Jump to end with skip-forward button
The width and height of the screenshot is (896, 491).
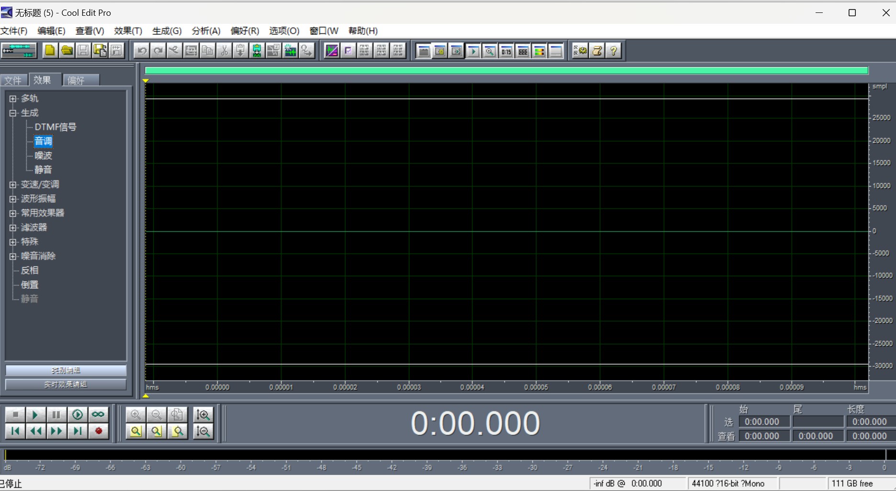[x=77, y=431]
